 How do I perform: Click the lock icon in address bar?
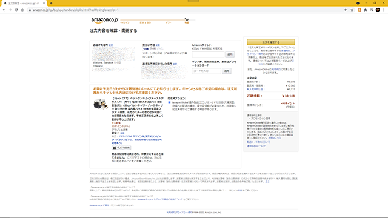pyautogui.click(x=30, y=10)
